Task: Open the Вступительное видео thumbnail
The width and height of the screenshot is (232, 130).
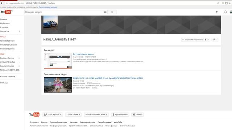Action: [x=58, y=61]
